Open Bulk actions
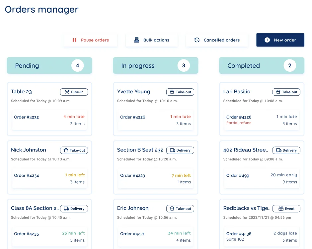This screenshot has height=249, width=312. click(x=152, y=40)
